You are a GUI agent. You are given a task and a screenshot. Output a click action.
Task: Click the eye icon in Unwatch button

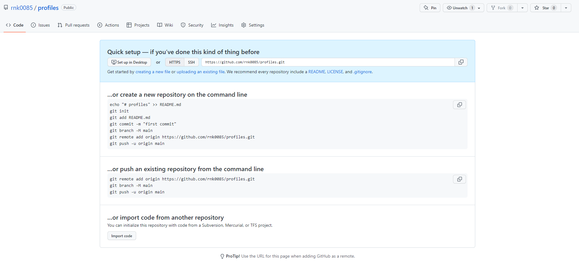[449, 8]
